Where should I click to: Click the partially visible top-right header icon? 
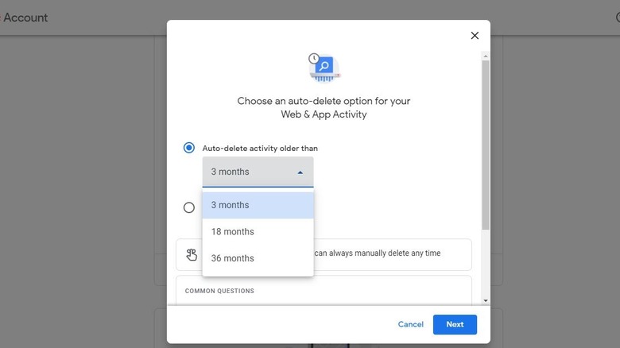[x=616, y=17]
